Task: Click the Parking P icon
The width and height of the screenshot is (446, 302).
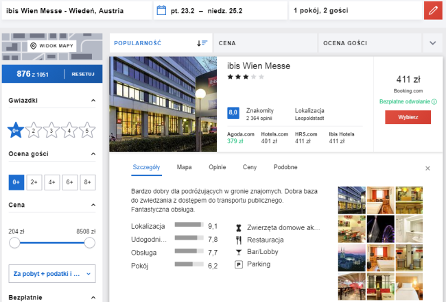Action: tap(239, 264)
